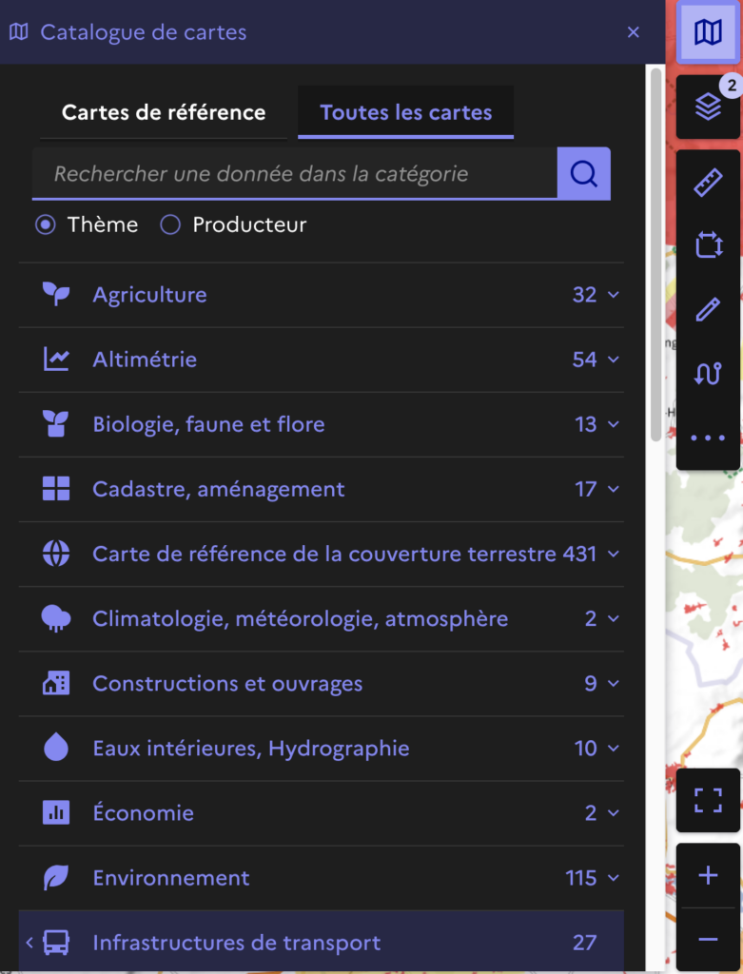Focus the Rechercher une donnée search field
The height and width of the screenshot is (974, 743).
(x=295, y=174)
